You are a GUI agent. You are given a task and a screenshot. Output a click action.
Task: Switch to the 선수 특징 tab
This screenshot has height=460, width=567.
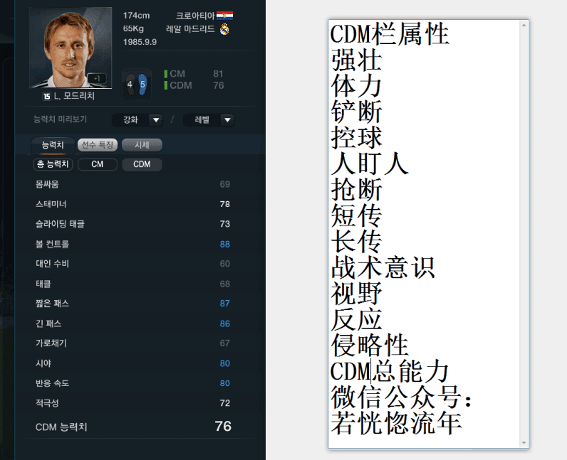coord(98,145)
